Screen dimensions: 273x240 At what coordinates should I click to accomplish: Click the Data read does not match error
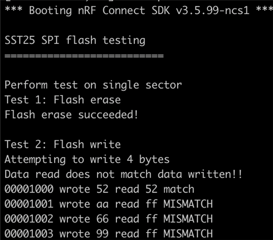coord(123,174)
